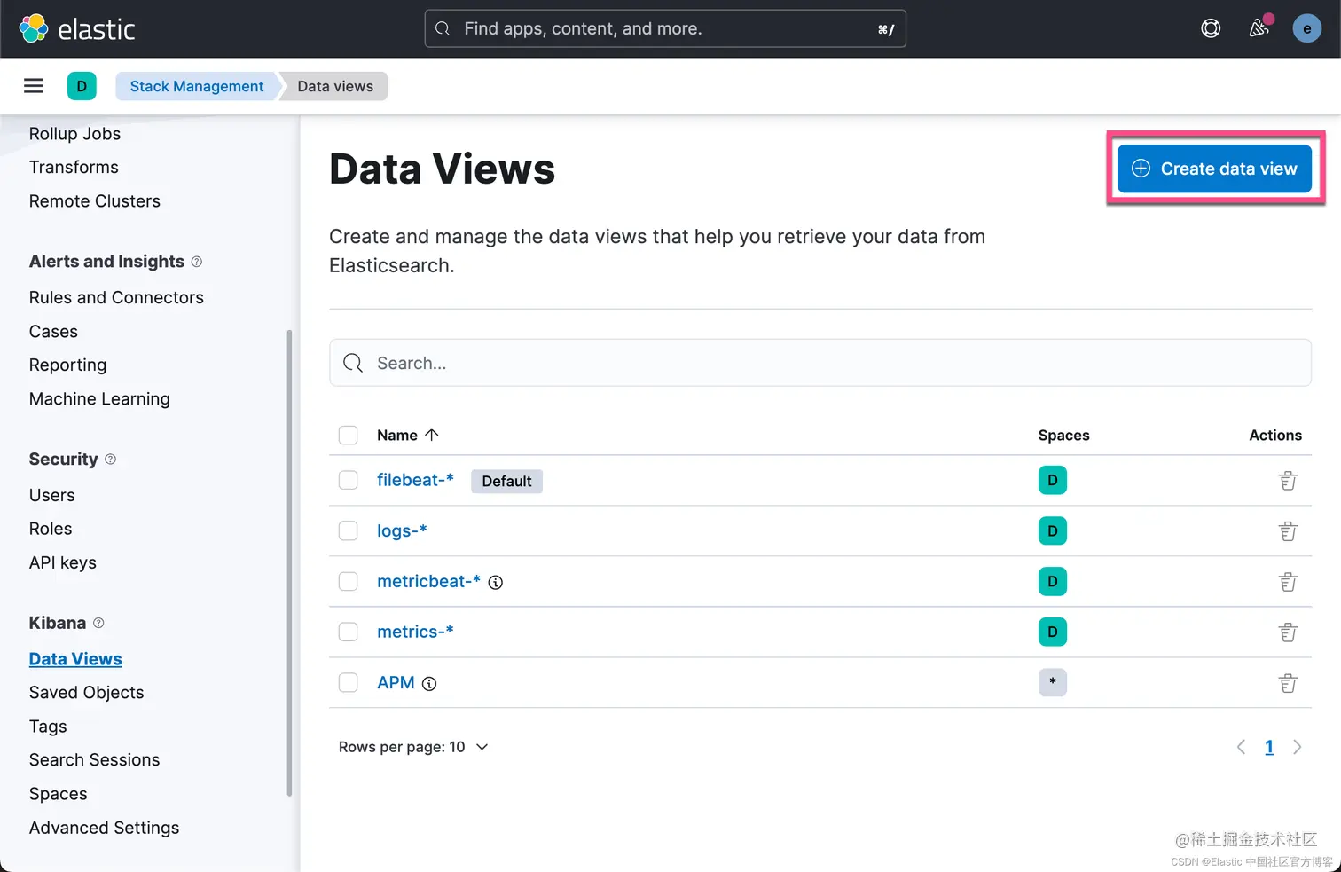The image size is (1341, 872).
Task: Open Reporting in sidebar
Action: pyautogui.click(x=67, y=365)
